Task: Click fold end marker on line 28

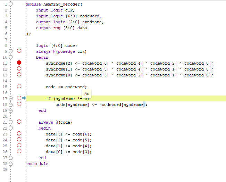Action: tap(10, 164)
